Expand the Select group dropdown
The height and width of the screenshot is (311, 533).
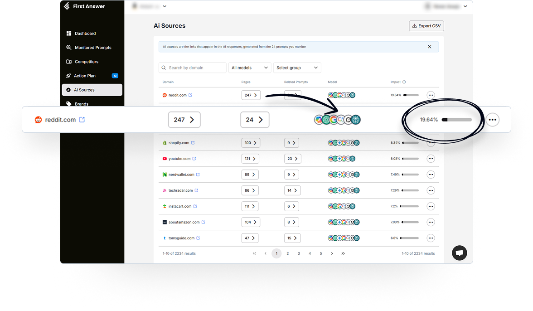click(x=297, y=68)
